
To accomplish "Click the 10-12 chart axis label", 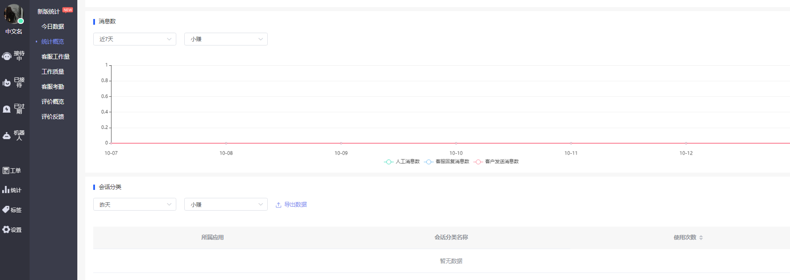I will [x=686, y=153].
